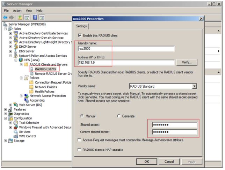The image size is (225, 170).
Task: Click the blue Help toolbar icon
Action: pos(35,18)
